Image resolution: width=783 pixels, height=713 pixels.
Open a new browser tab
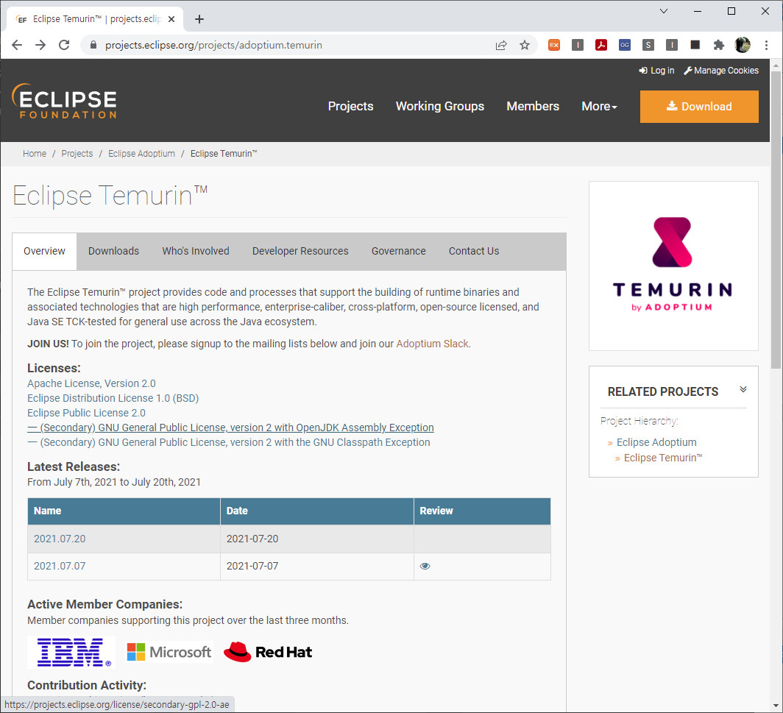pos(199,19)
